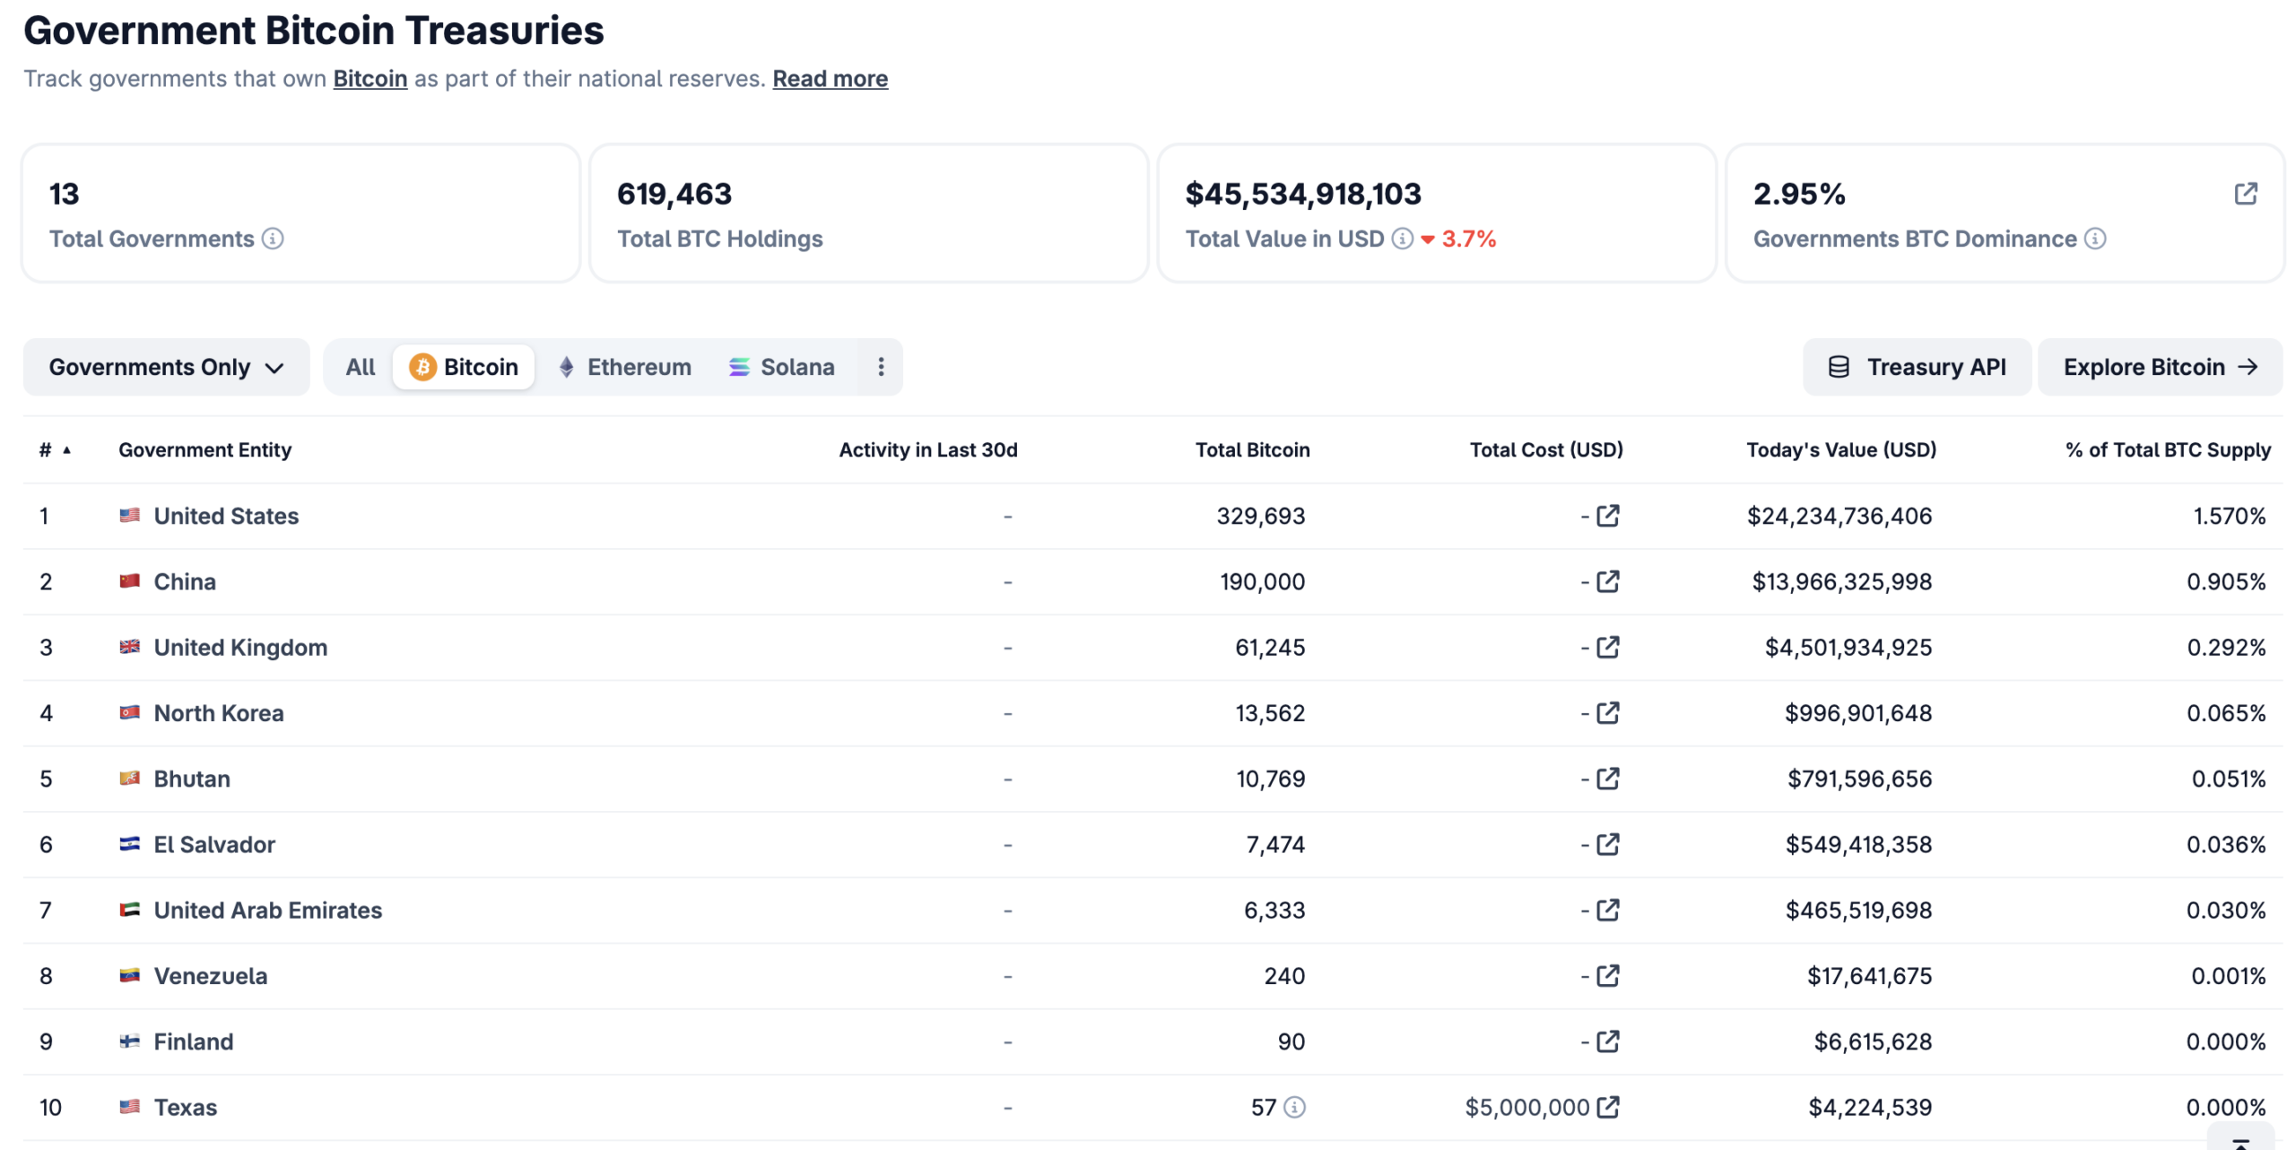This screenshot has width=2296, height=1150.
Task: Click the Bhutan flag icon
Action: (130, 779)
